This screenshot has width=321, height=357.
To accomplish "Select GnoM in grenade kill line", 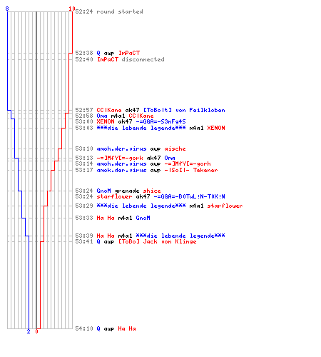I will coord(103,191).
